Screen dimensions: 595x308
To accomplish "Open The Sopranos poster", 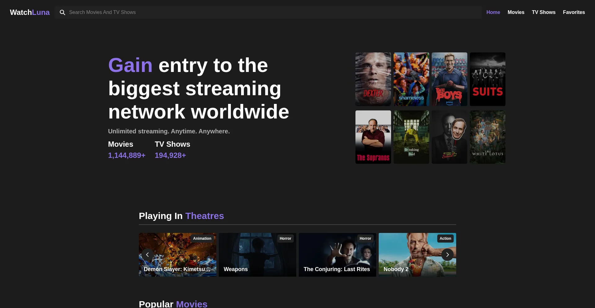I will (373, 137).
